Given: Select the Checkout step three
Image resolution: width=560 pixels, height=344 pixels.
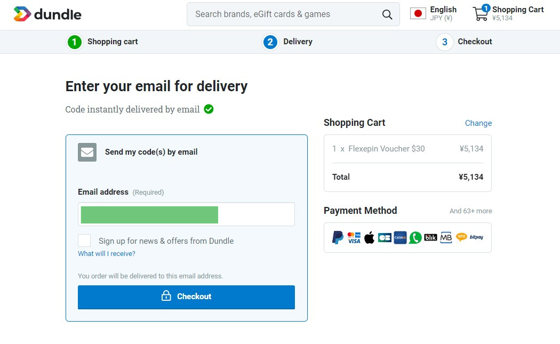Looking at the screenshot, I should pos(464,42).
